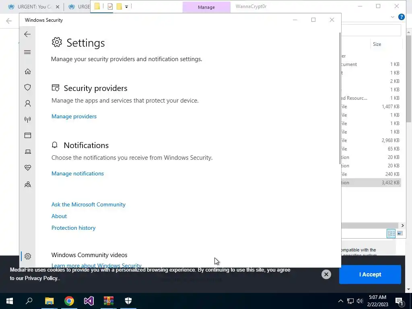
Task: Select the Settings gear in sidebar
Action: (28, 256)
